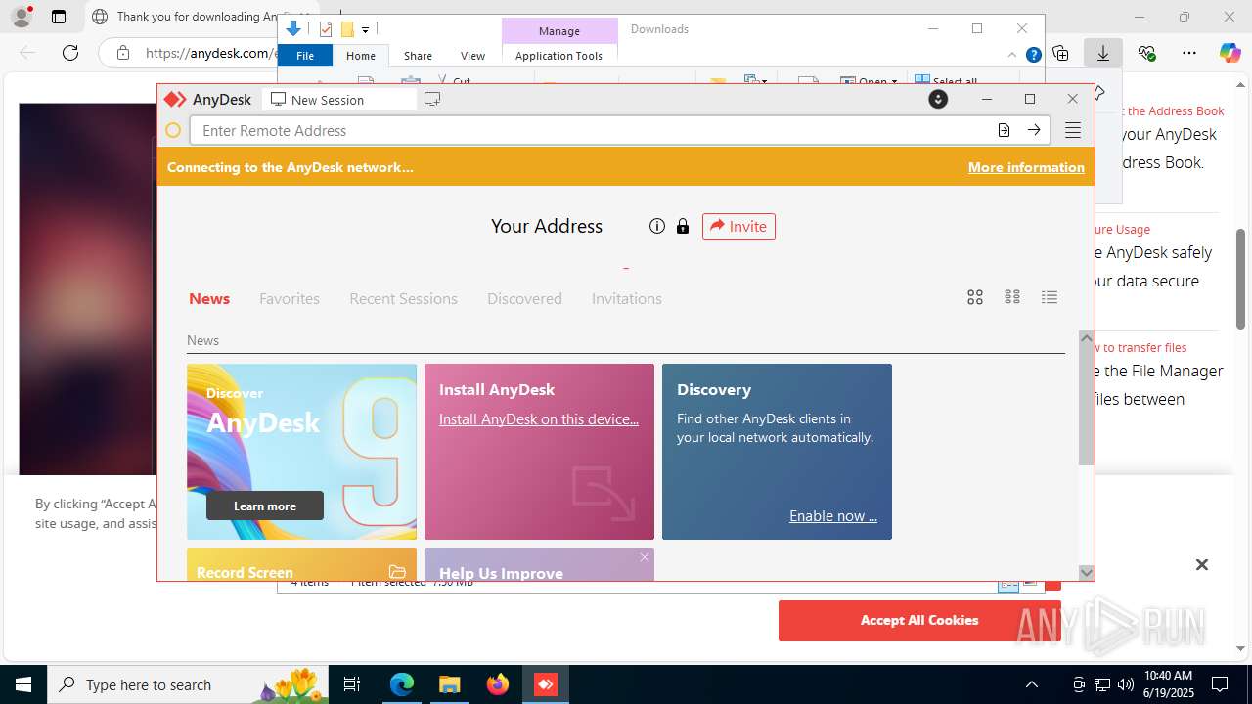Viewport: 1252px width, 704px height.
Task: Open Edge Settings and more menu
Action: coord(1188,53)
